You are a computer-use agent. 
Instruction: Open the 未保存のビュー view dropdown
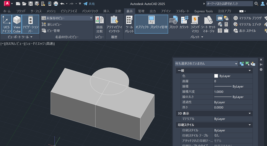67,18
